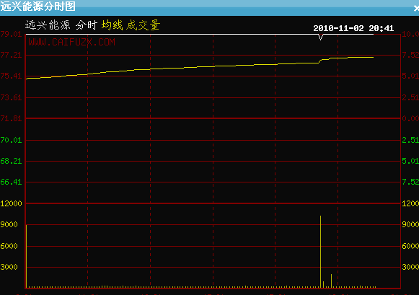The height and width of the screenshot is (295, 419).
Task: Select the 分时 label in chart header
Action: tap(87, 25)
